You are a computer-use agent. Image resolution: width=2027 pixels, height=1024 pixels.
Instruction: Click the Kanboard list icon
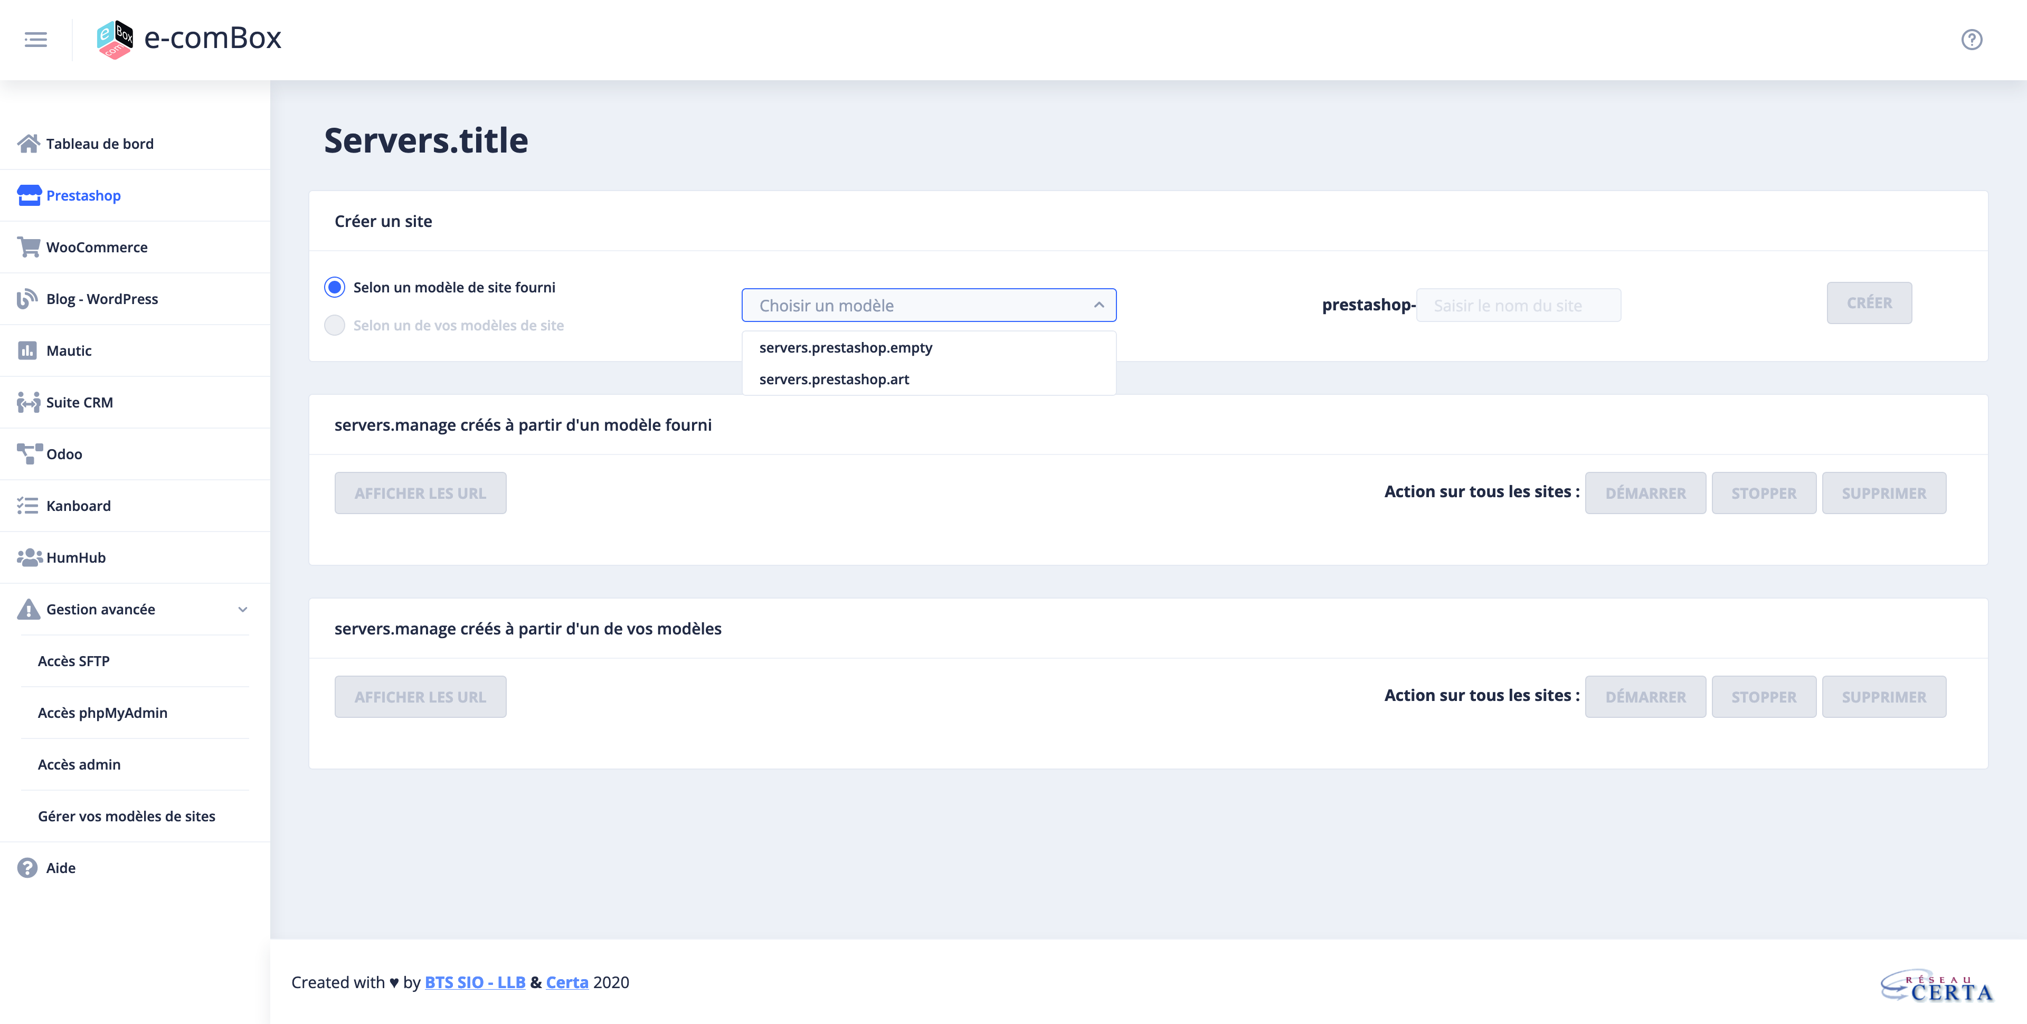(27, 505)
